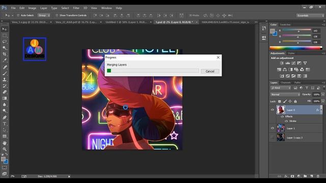
Task: Toggle visibility of layer Effects
Action: (282, 116)
